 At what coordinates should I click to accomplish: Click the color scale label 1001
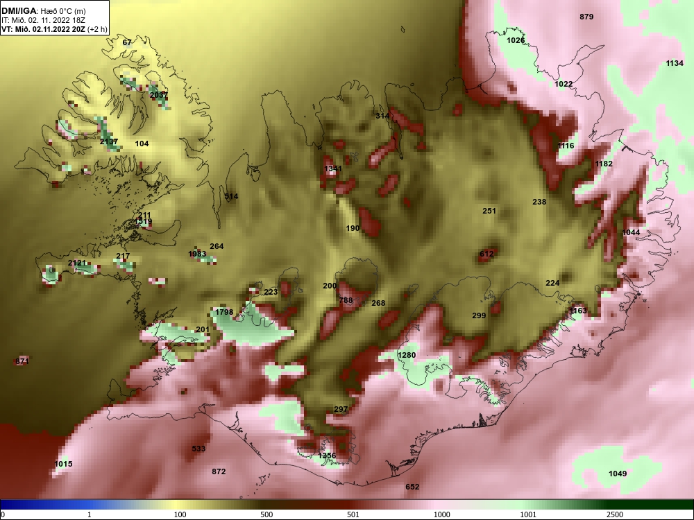[x=528, y=514]
